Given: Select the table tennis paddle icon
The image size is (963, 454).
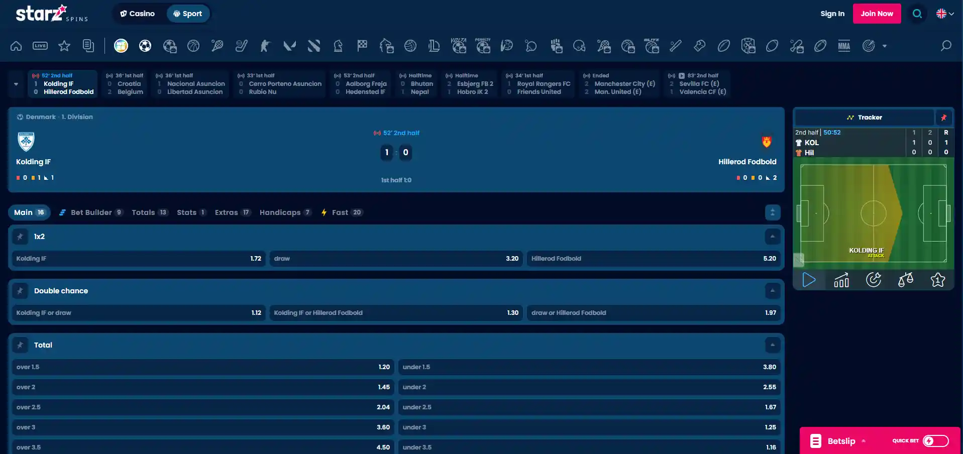Looking at the screenshot, I should click(x=531, y=46).
